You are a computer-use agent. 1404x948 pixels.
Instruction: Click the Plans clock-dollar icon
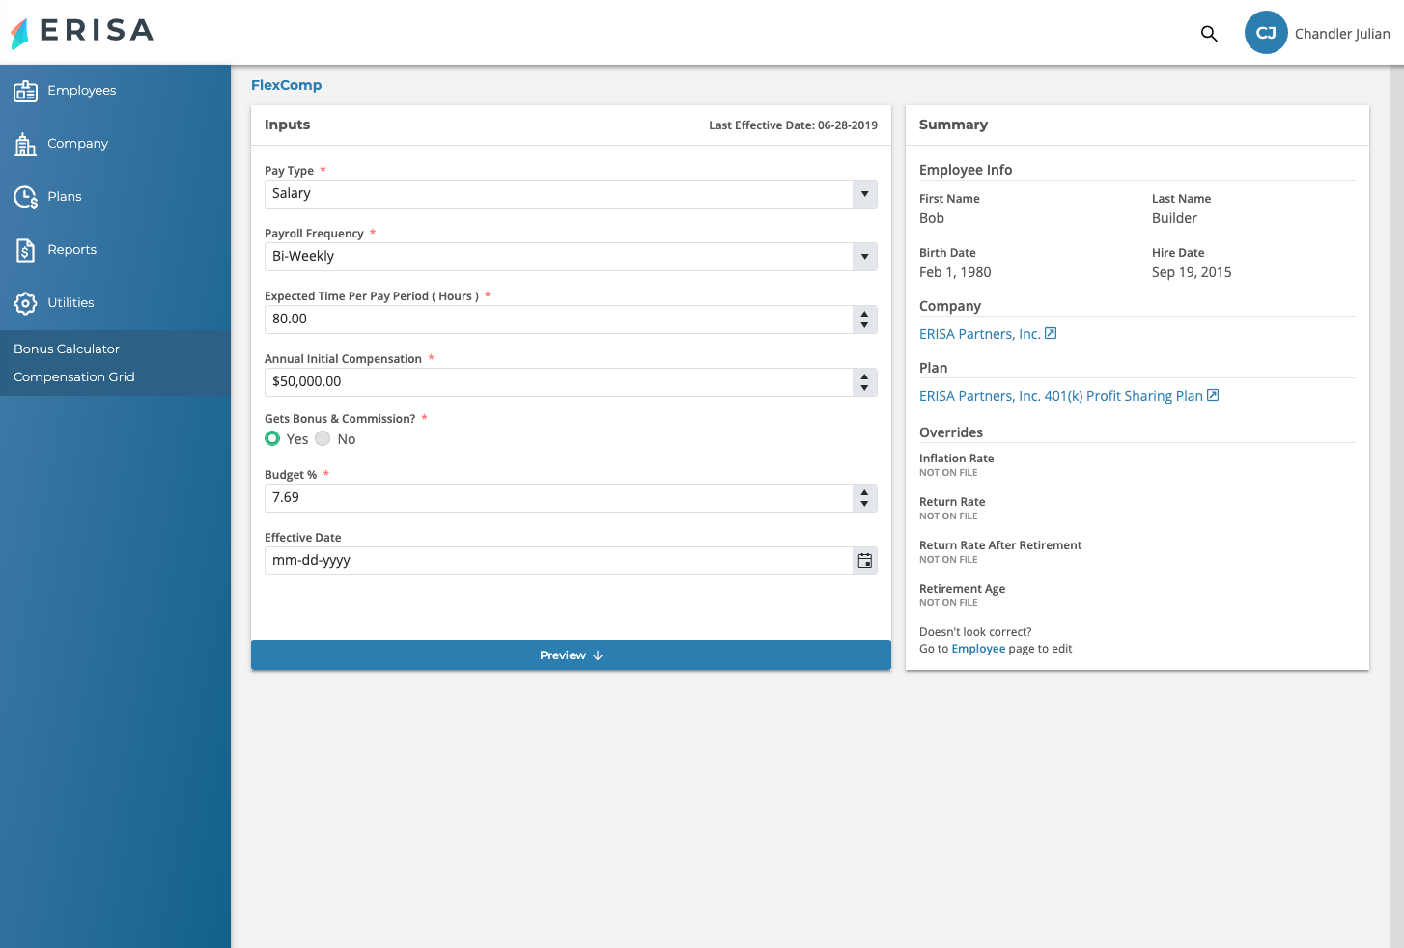coord(25,197)
